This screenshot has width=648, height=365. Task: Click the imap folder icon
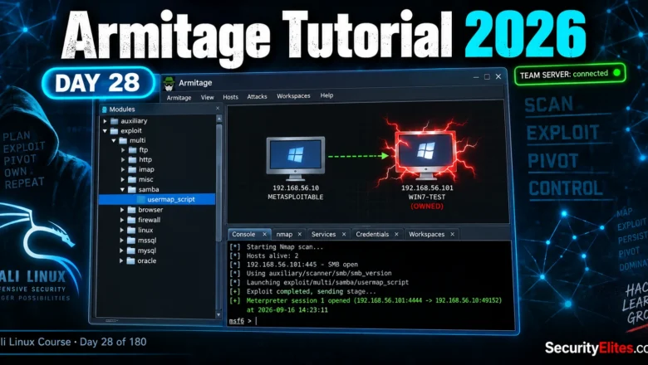tap(132, 169)
